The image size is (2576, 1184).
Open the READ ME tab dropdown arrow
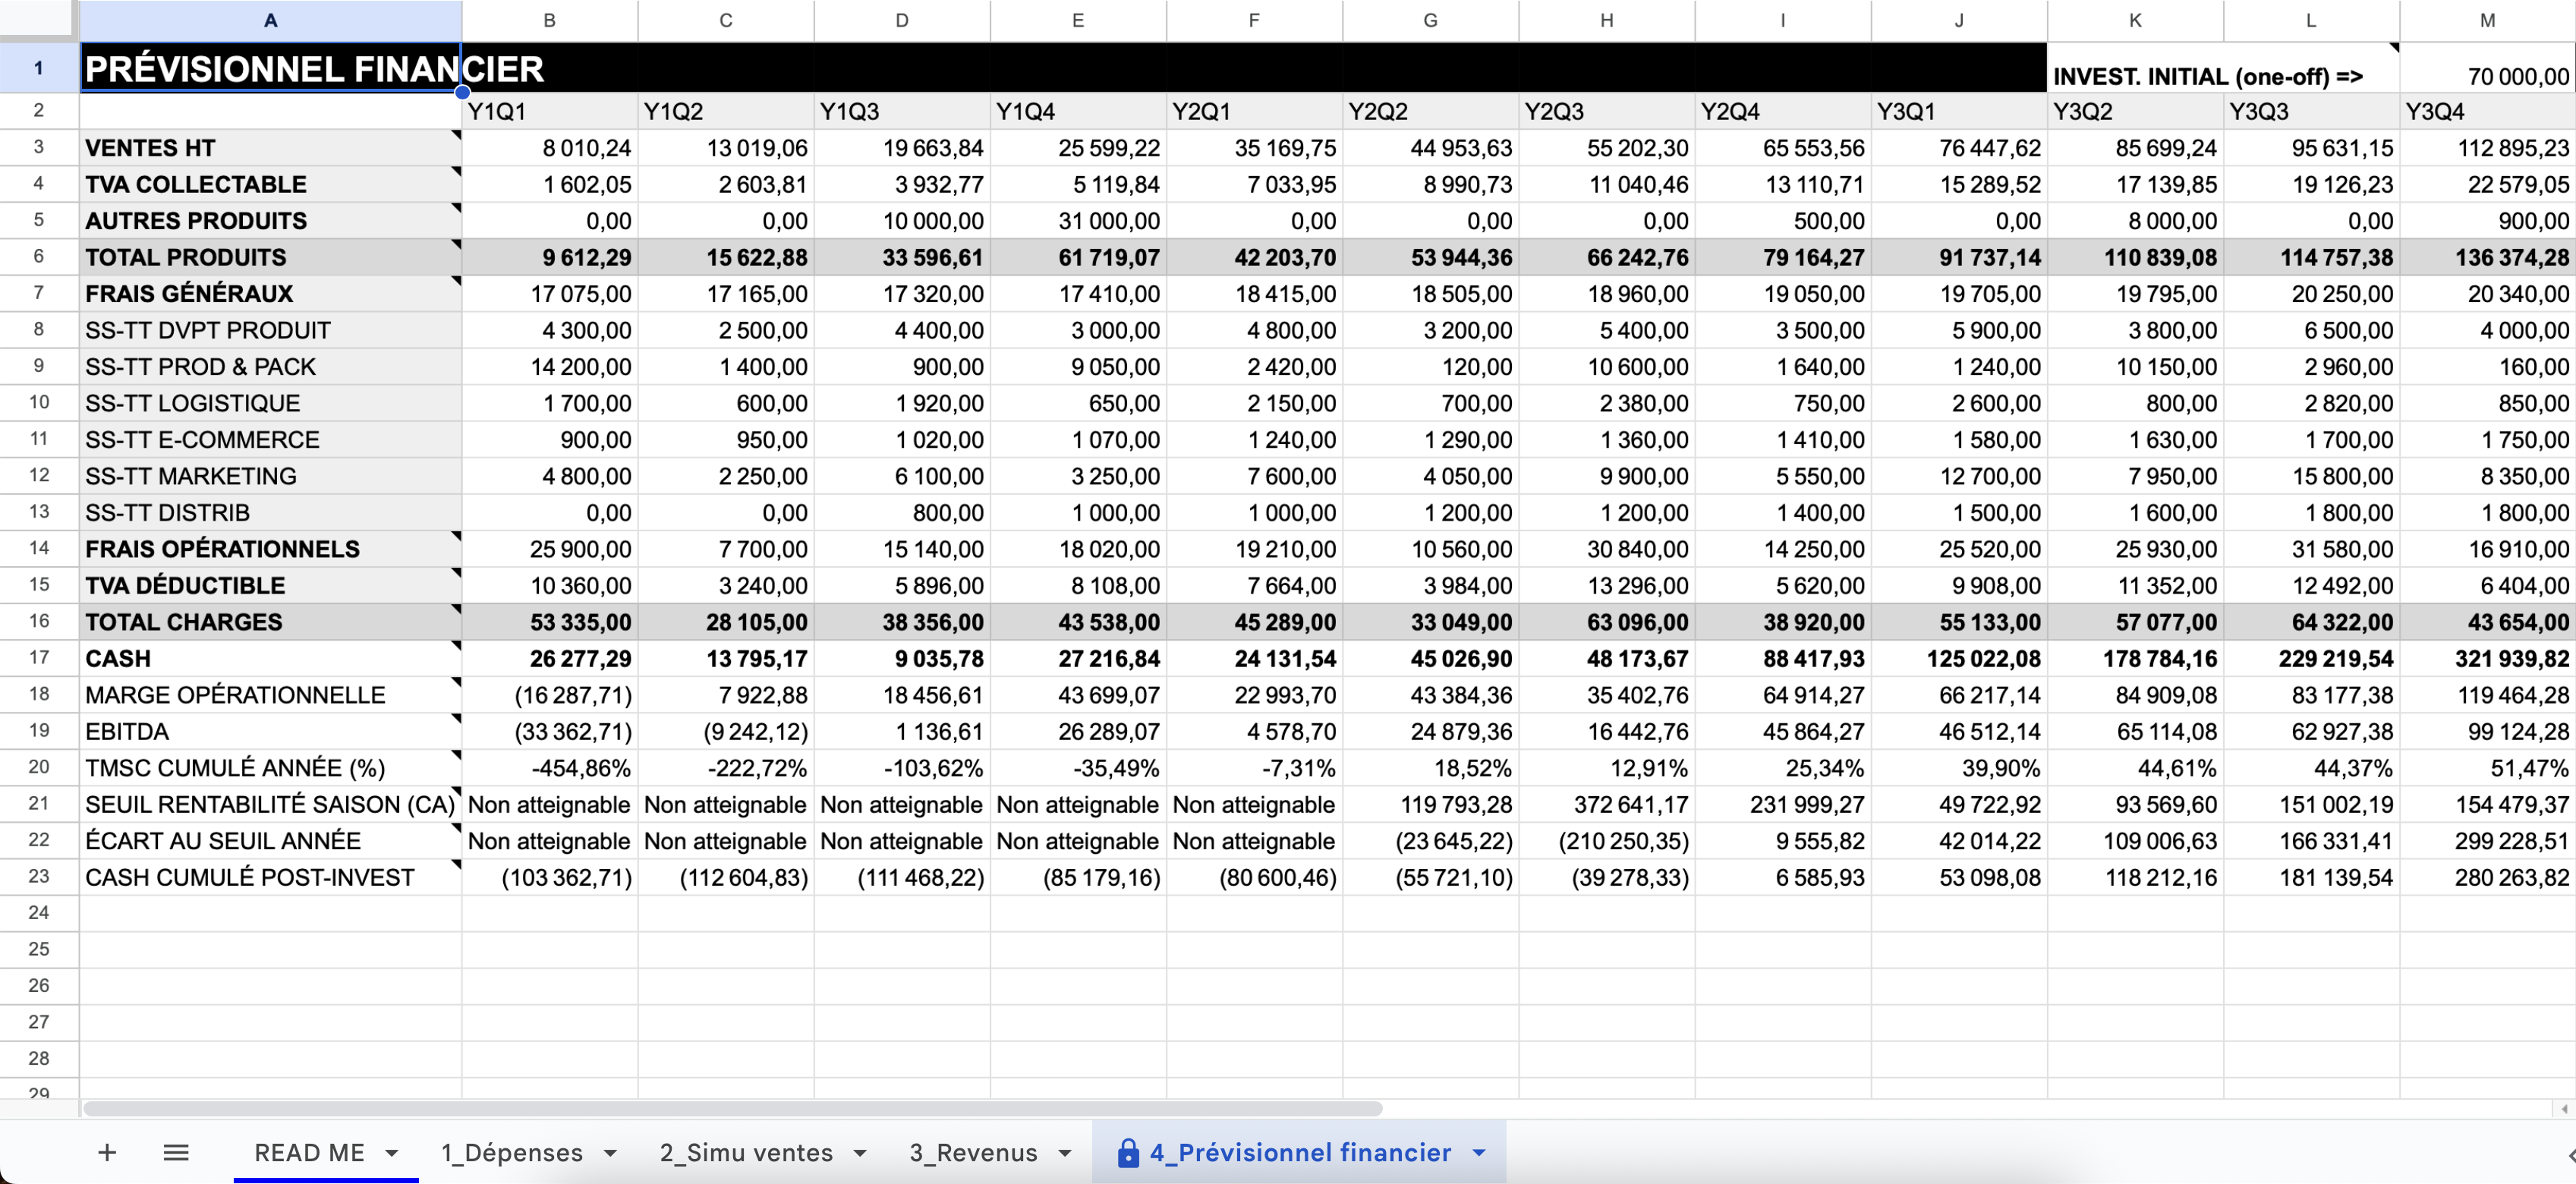coord(392,1153)
